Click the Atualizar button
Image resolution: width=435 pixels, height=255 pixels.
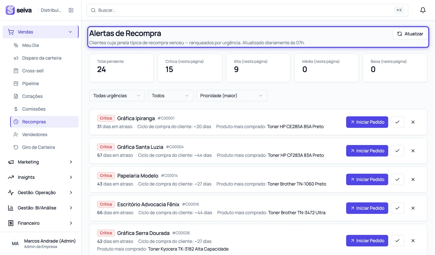[410, 34]
